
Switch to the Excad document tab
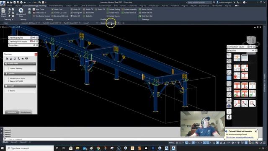coord(86,23)
